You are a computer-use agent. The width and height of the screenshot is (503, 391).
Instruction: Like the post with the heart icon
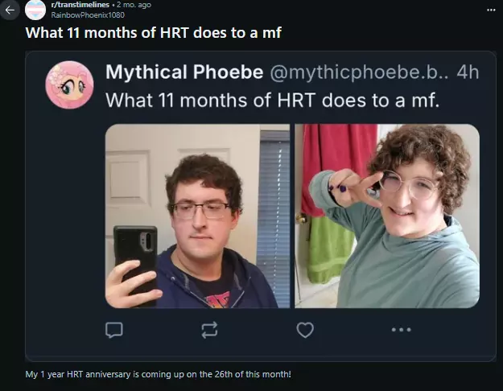tap(305, 330)
